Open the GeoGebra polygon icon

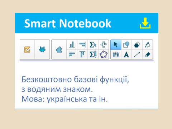pos(104,54)
